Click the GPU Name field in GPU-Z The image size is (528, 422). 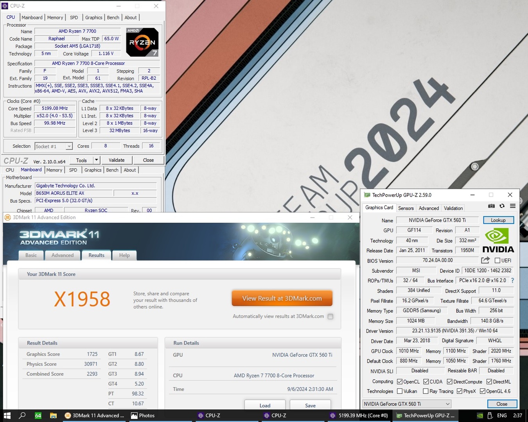437,220
